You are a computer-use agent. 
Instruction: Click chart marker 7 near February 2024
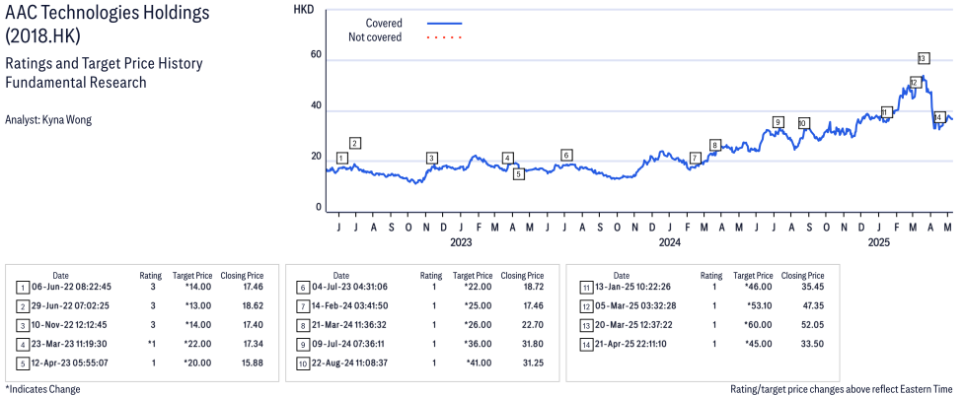point(695,158)
